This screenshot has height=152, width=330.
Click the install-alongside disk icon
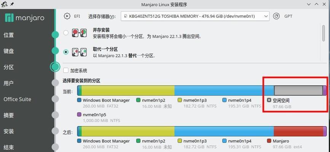(79, 33)
